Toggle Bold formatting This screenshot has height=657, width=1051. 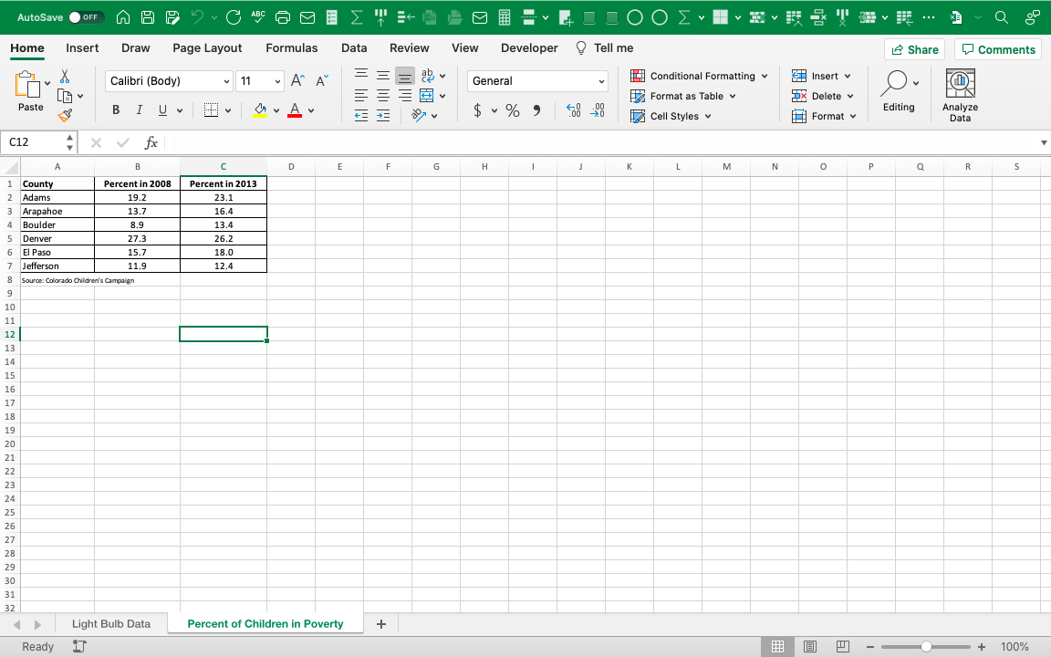click(x=116, y=109)
